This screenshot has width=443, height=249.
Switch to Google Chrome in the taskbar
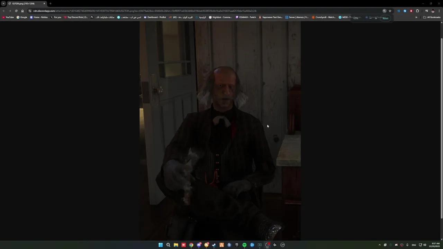pyautogui.click(x=191, y=245)
